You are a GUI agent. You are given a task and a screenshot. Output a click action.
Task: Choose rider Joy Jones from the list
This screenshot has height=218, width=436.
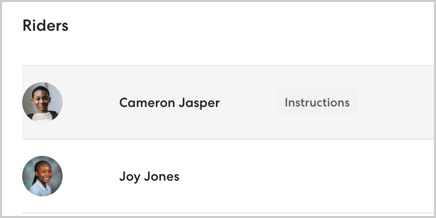tap(149, 177)
